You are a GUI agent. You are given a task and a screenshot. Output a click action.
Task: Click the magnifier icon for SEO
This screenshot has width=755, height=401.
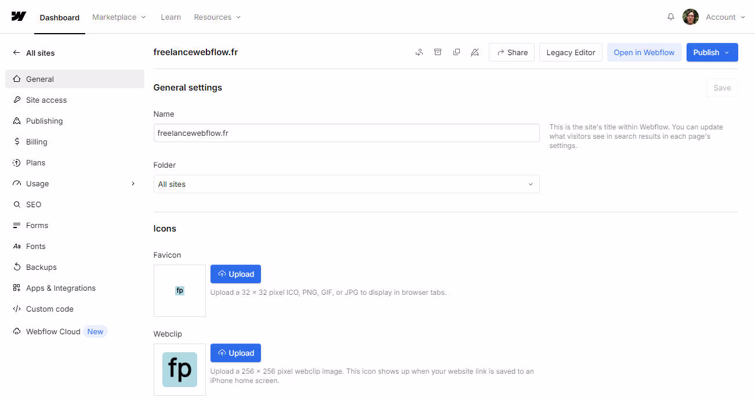point(17,204)
